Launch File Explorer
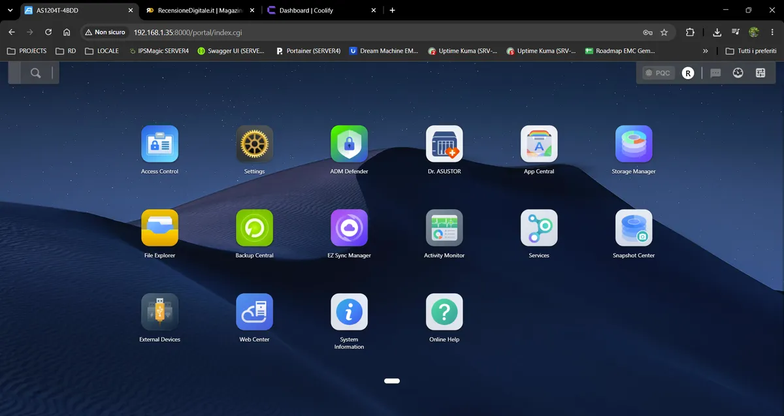This screenshot has height=416, width=784. [159, 228]
